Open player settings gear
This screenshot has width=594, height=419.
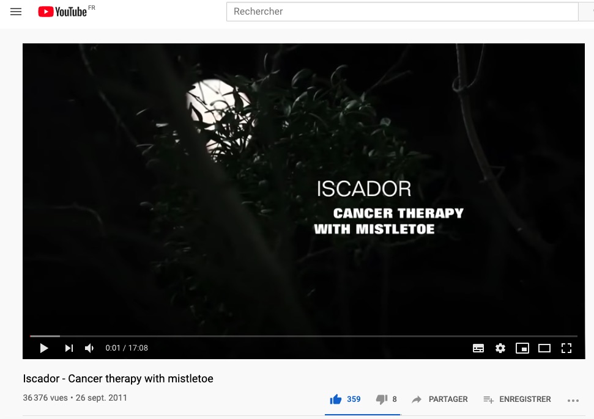[x=500, y=348]
